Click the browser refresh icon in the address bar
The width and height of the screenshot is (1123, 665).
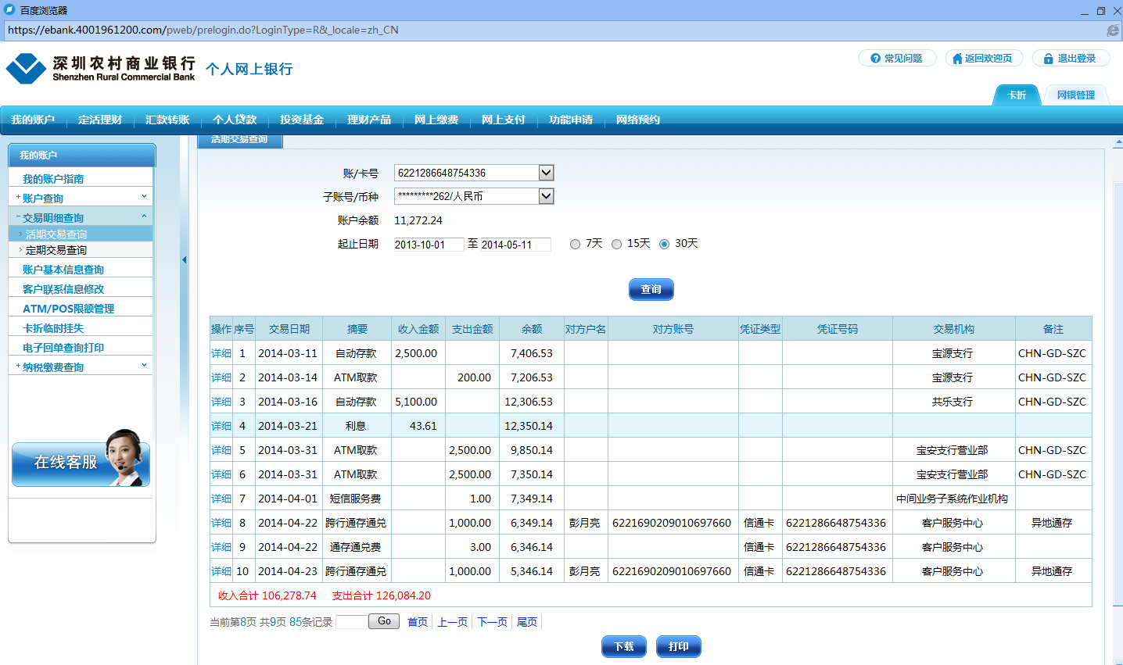[1112, 30]
